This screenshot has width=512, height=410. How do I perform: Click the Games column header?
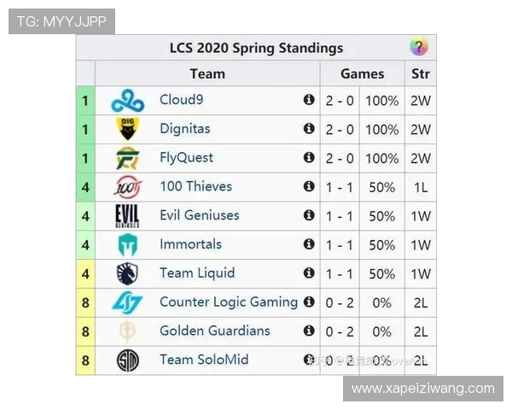362,73
